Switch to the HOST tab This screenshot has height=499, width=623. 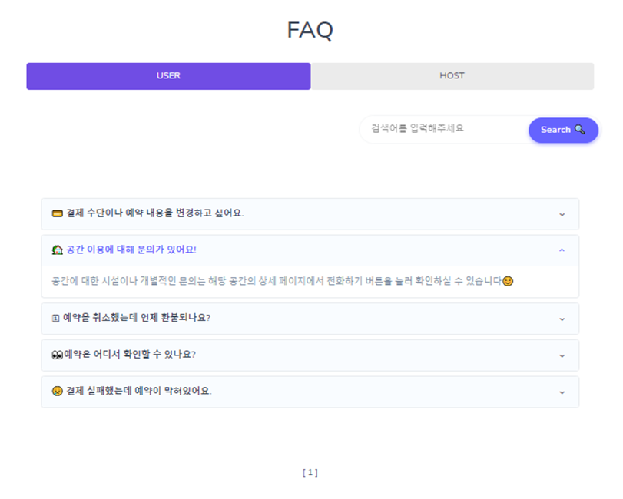pos(452,75)
